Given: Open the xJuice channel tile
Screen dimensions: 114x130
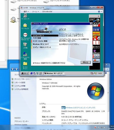Looking at the screenshot, I should click(96, 34).
